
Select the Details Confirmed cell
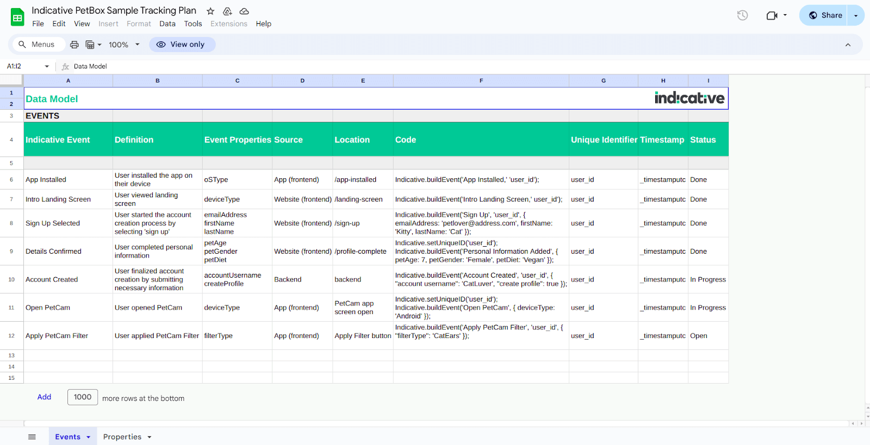[x=69, y=251]
